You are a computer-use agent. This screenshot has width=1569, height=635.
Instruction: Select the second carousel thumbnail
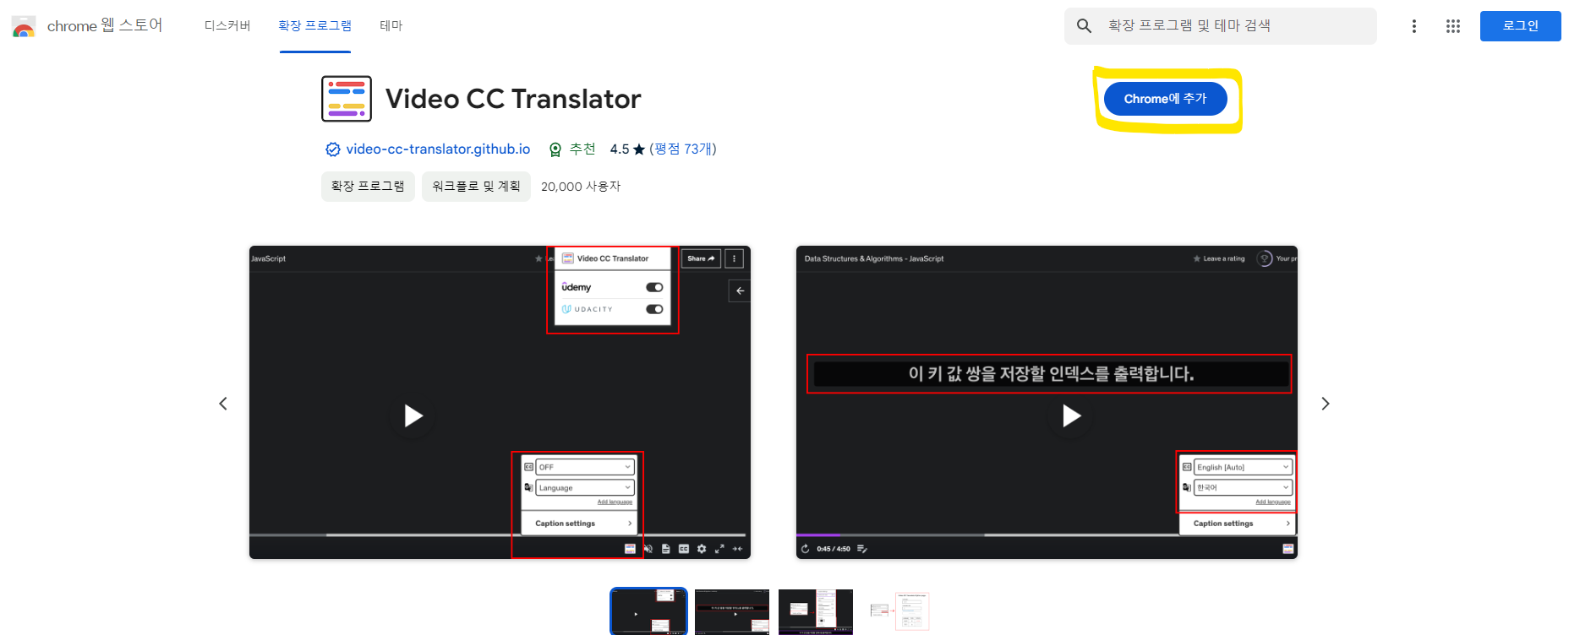coord(732,611)
